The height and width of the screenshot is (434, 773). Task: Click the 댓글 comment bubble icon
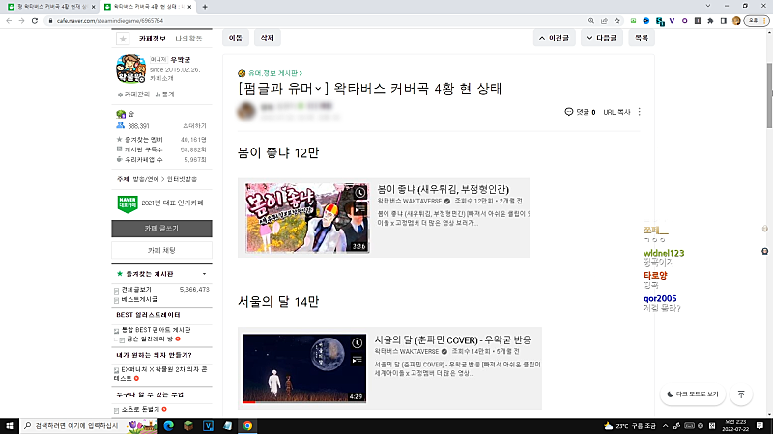[x=568, y=112]
